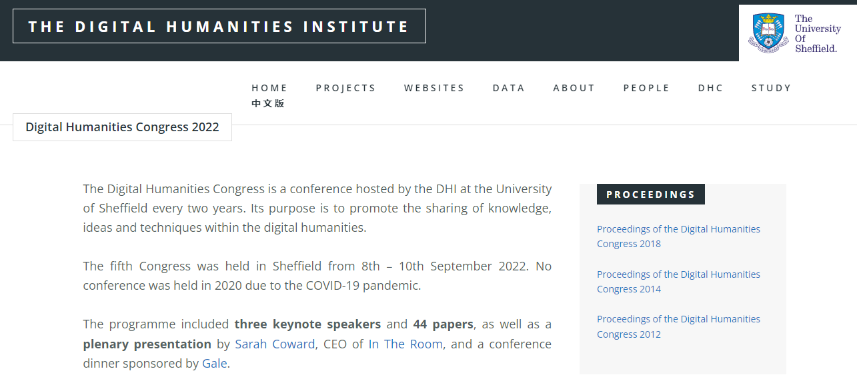The image size is (857, 387).
Task: Visit the In The Room link
Action: 405,344
